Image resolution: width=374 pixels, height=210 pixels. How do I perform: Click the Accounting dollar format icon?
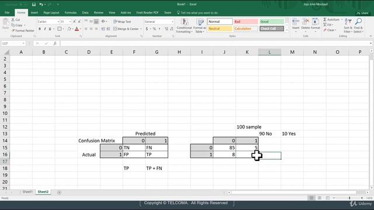point(147,29)
